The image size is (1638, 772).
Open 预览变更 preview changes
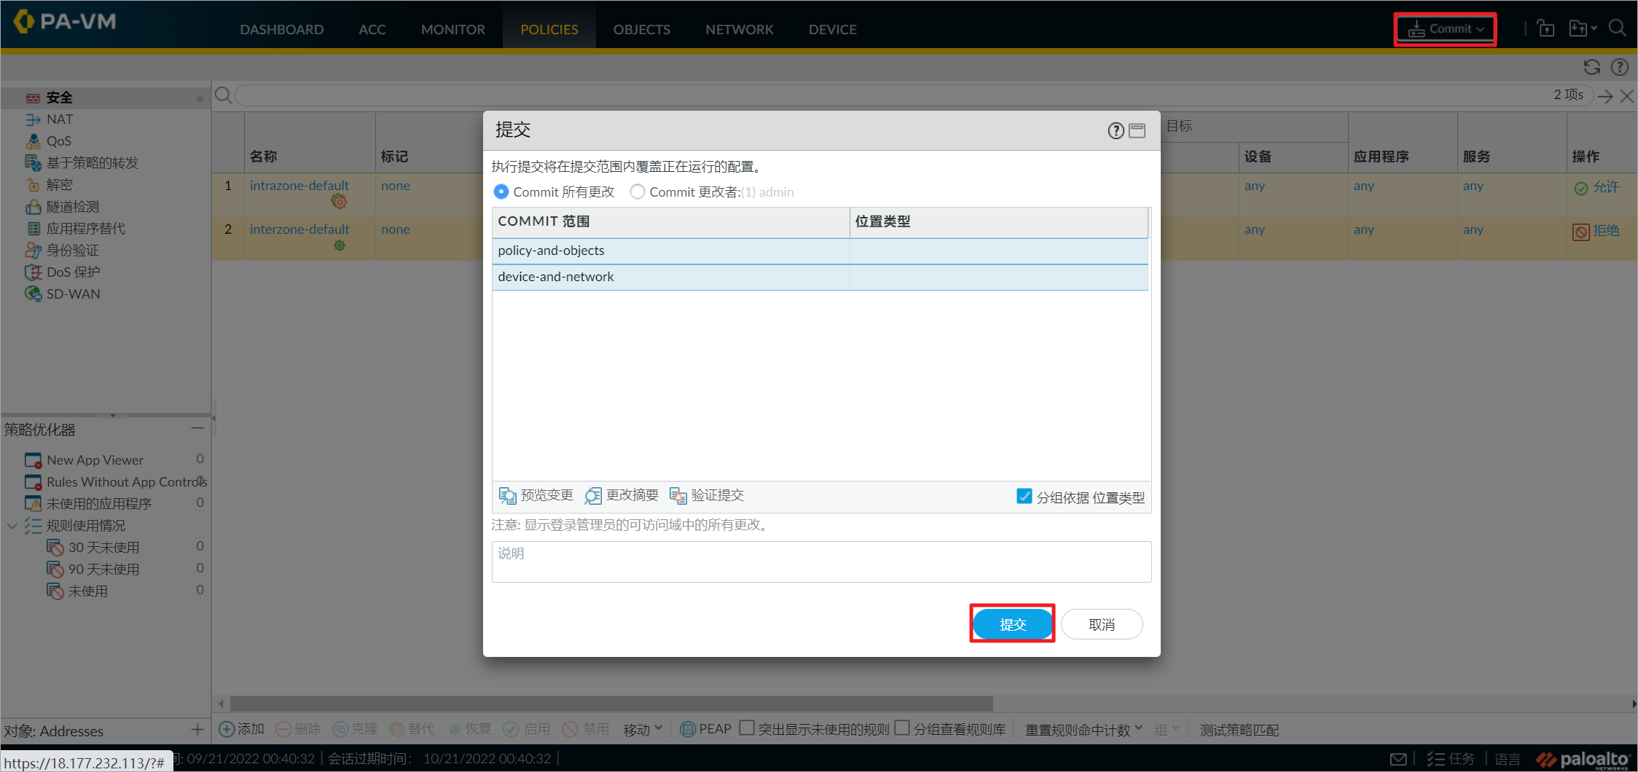536,495
